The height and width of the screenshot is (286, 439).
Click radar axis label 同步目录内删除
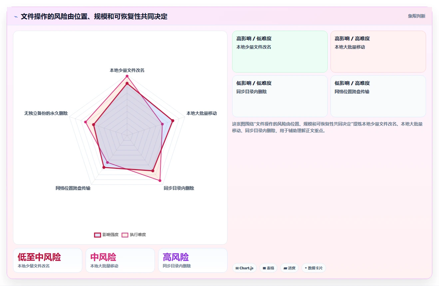[179, 188]
